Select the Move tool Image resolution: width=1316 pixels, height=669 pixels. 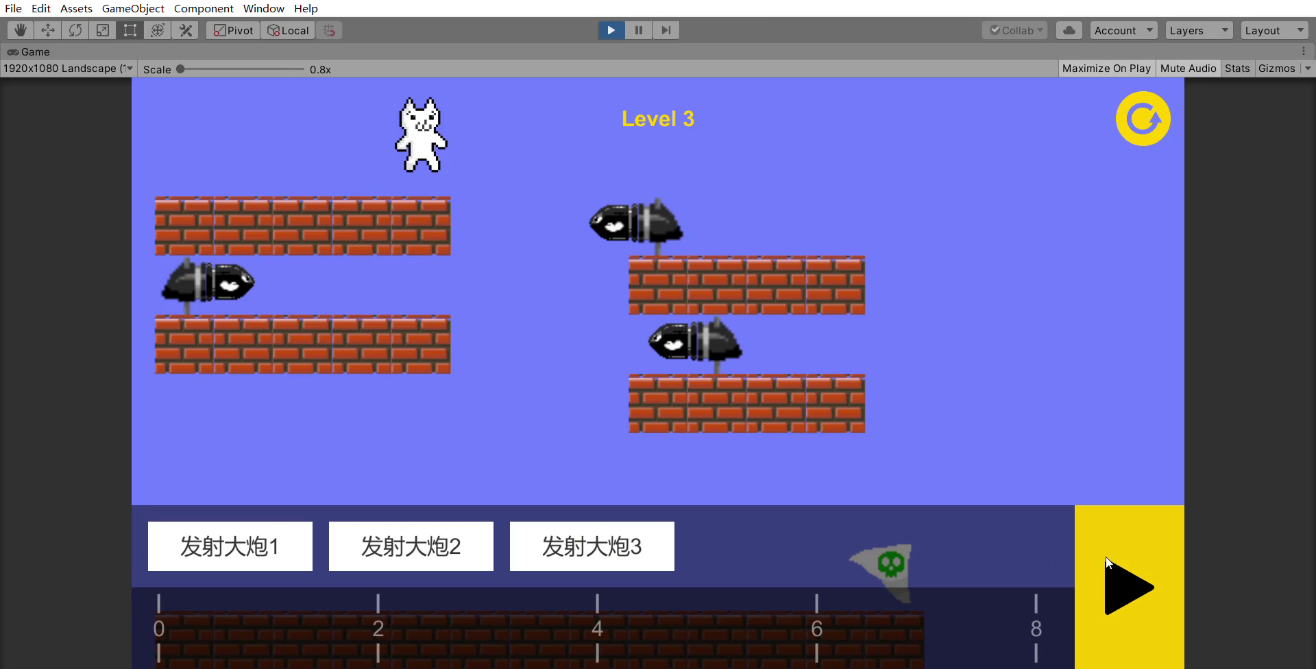[48, 30]
